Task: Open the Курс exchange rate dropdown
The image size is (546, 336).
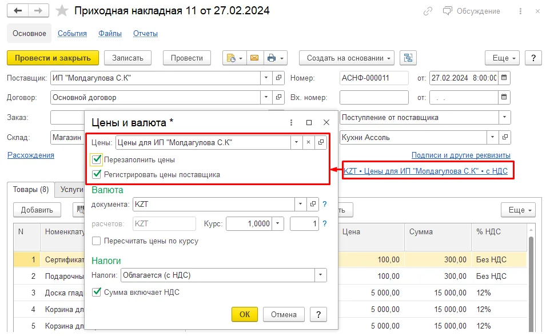Action: click(277, 223)
